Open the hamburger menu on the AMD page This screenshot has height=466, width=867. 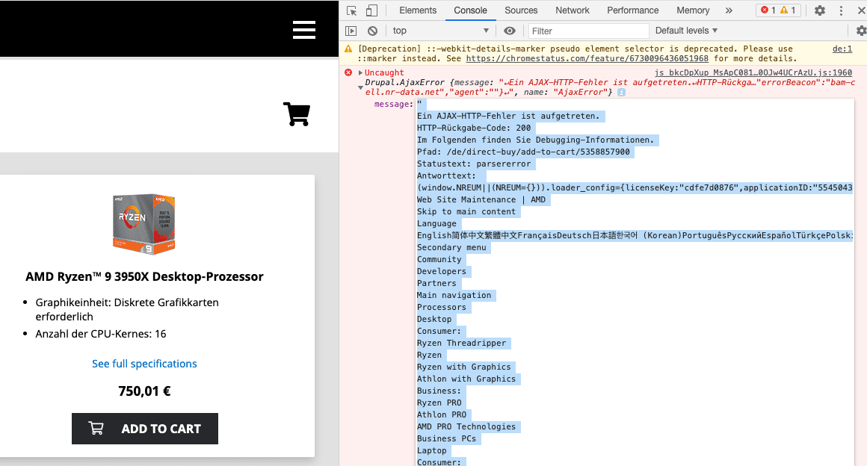304,30
